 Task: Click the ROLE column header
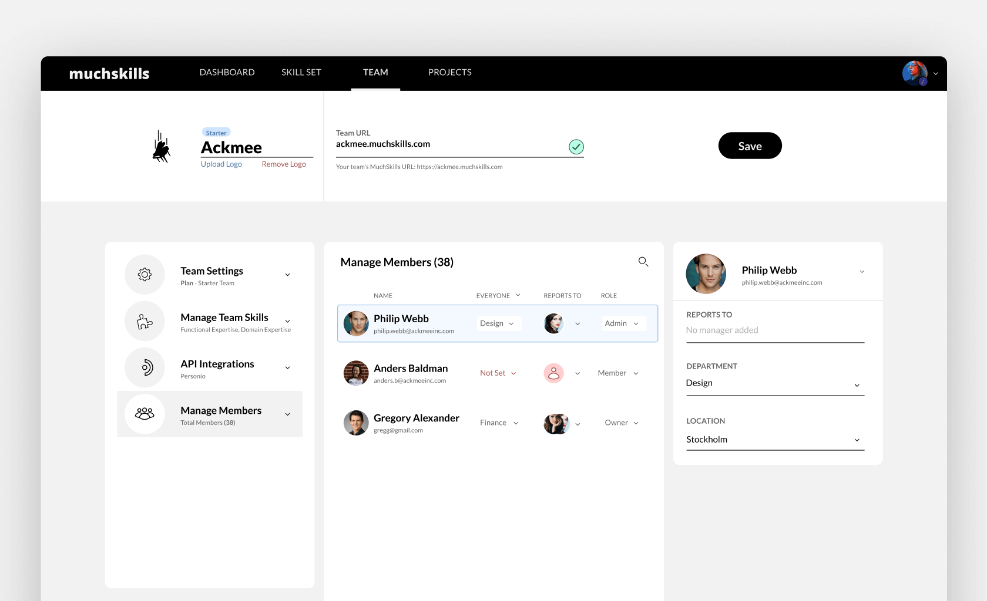[609, 296]
